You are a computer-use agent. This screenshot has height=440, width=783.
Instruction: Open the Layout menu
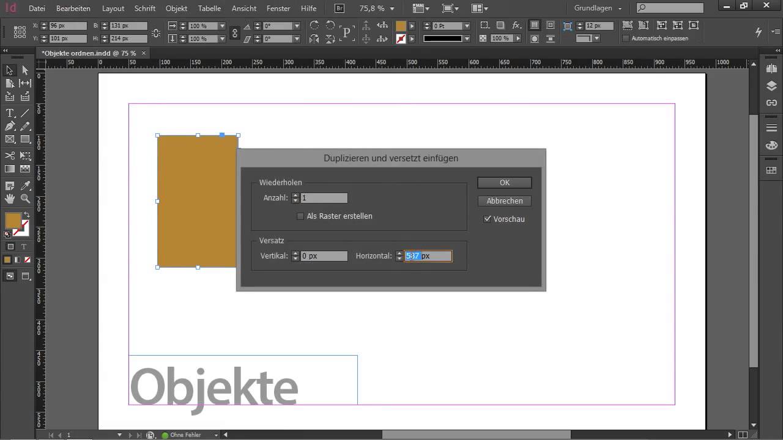point(113,9)
